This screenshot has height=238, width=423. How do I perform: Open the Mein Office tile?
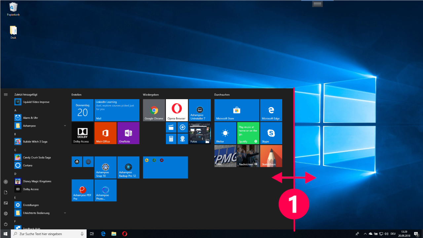(105, 133)
